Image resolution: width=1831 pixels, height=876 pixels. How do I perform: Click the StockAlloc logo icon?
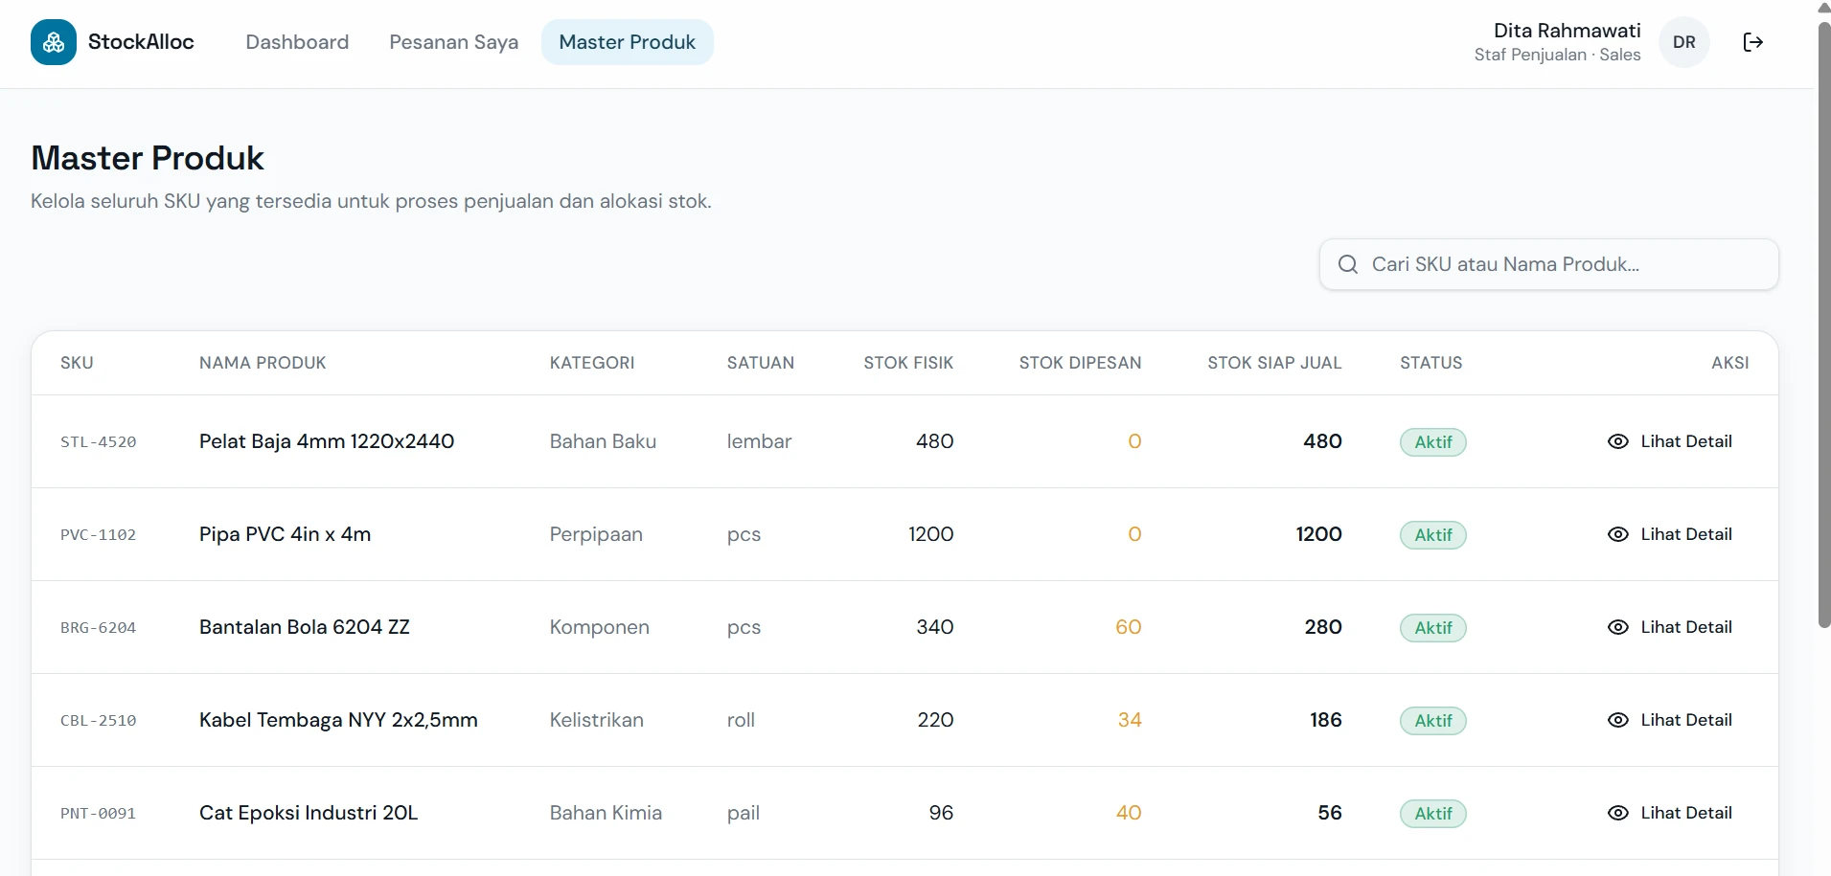click(54, 42)
